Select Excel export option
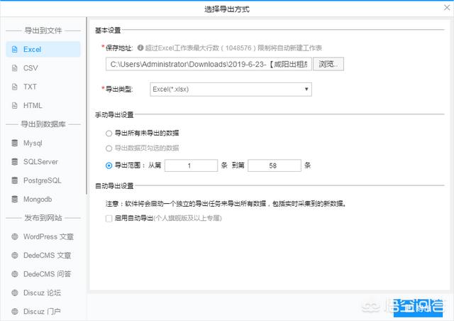 43,49
